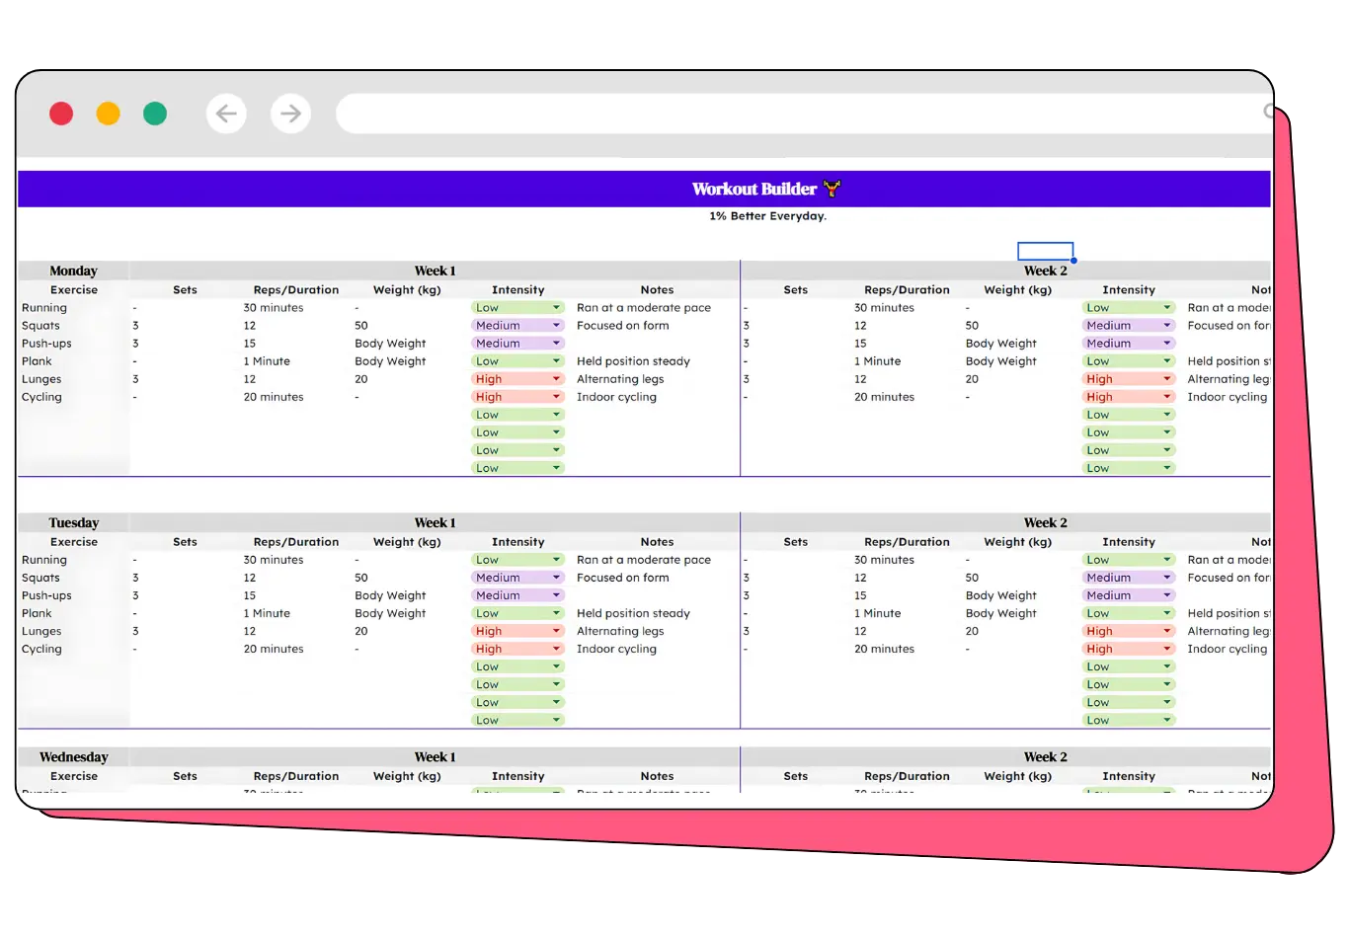Expand Monday Week 1 Lunges High intensity dropdown

(x=556, y=379)
